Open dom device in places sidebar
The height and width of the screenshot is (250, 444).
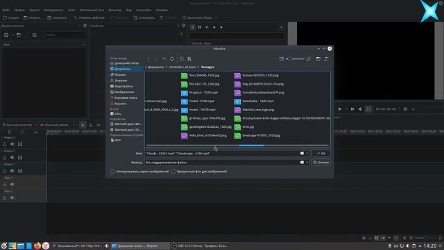pos(116,140)
